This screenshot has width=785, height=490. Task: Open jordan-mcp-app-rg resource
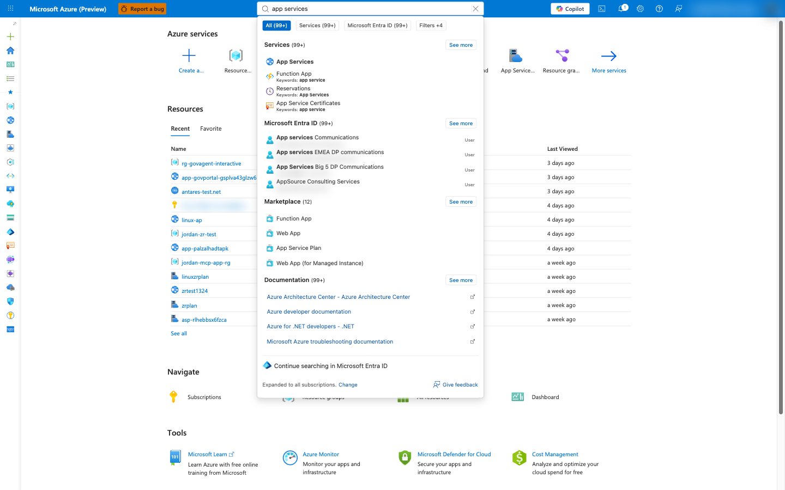coord(206,262)
